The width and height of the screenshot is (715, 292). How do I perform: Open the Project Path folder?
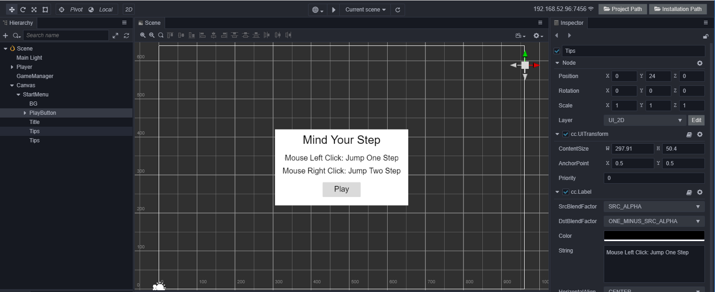pos(623,9)
